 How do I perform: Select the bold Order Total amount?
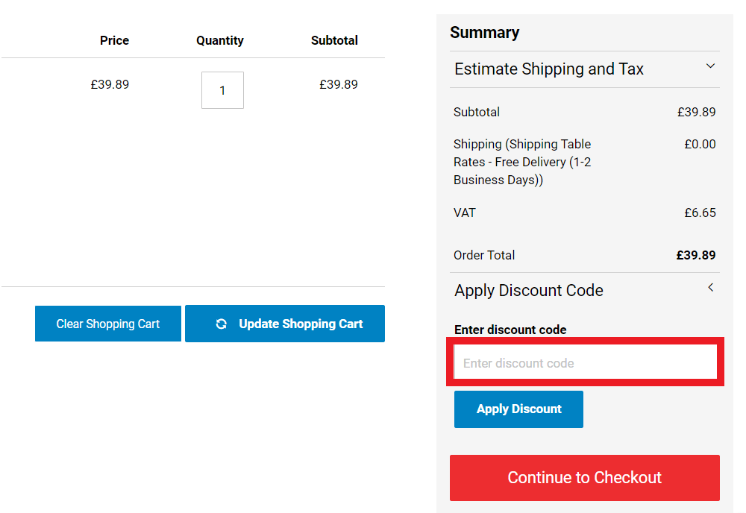coord(696,255)
